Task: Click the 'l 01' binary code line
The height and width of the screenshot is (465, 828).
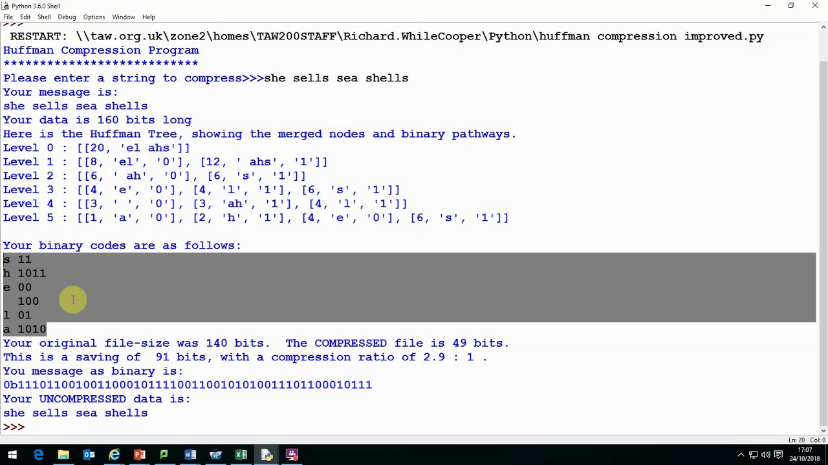Action: click(17, 315)
